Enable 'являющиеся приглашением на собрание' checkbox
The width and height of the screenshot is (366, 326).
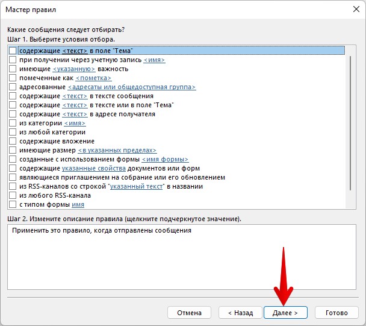13,177
